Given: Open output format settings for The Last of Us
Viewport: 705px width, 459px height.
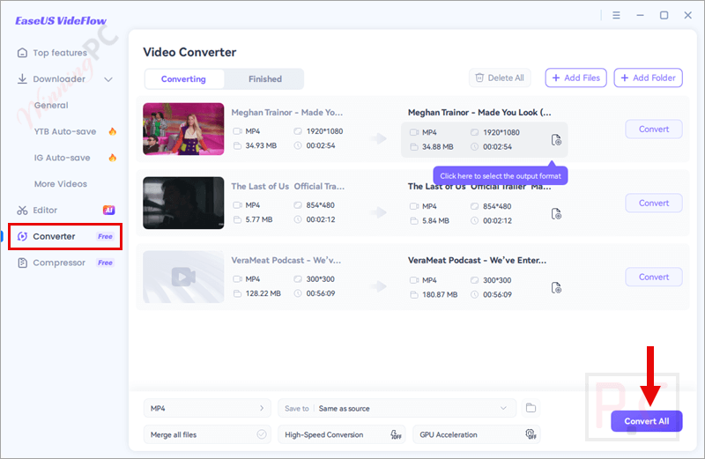Looking at the screenshot, I should point(556,213).
